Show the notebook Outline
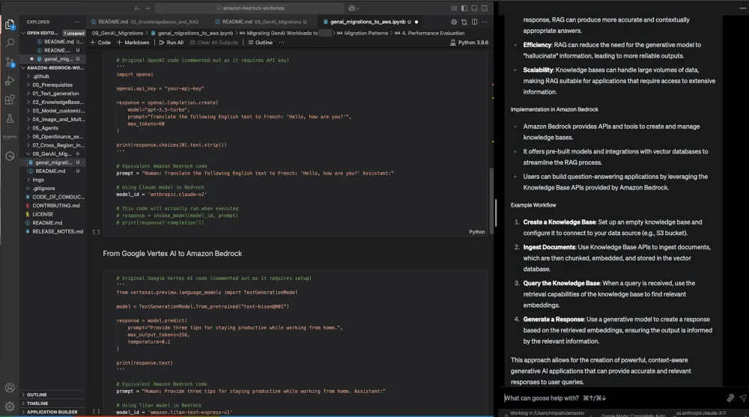The height and width of the screenshot is (417, 749). point(261,43)
